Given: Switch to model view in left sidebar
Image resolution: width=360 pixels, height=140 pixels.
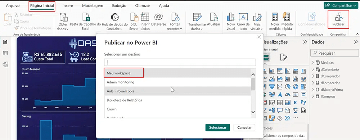Looking at the screenshot, I should (5, 64).
